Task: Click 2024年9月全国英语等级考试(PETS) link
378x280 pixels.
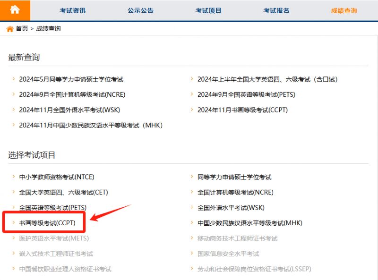Action: click(246, 94)
